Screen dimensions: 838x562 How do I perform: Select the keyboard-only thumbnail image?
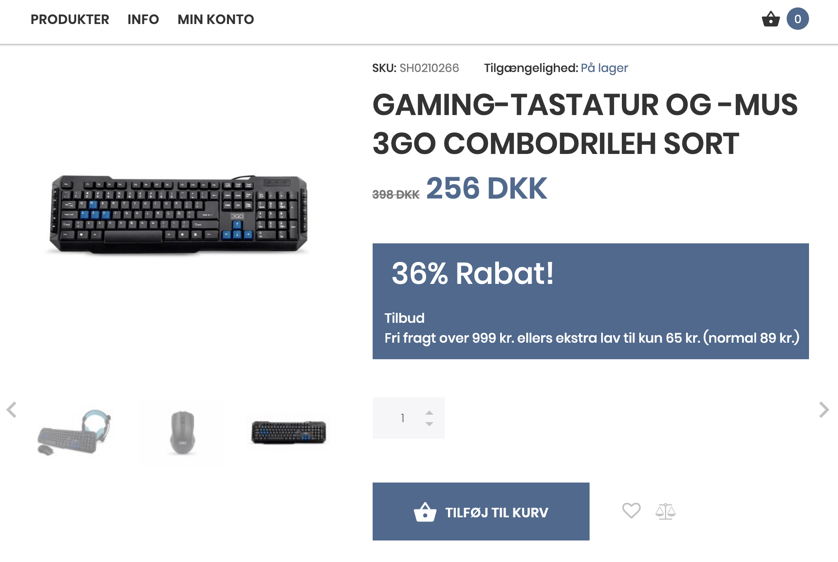coord(289,432)
